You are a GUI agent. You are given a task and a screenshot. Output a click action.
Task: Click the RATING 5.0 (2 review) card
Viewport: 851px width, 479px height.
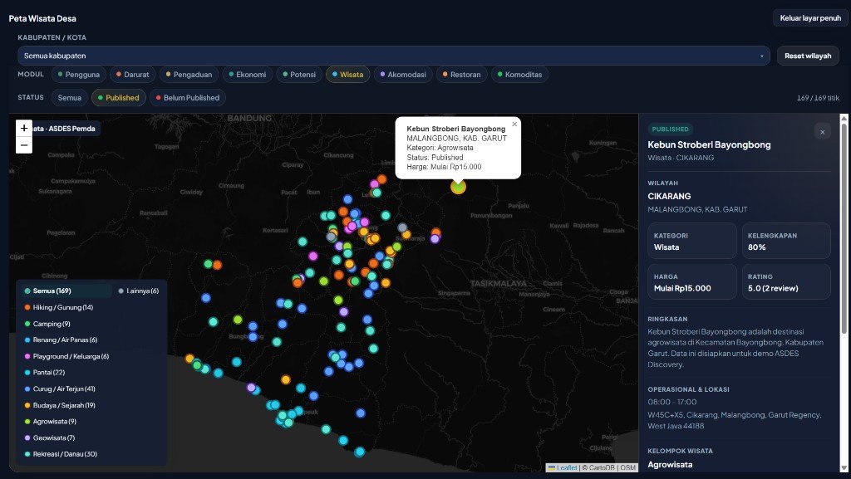point(786,281)
